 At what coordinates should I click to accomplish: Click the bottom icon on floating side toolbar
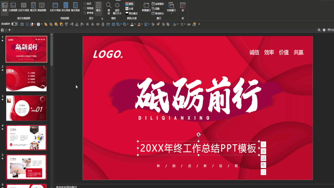(263, 172)
